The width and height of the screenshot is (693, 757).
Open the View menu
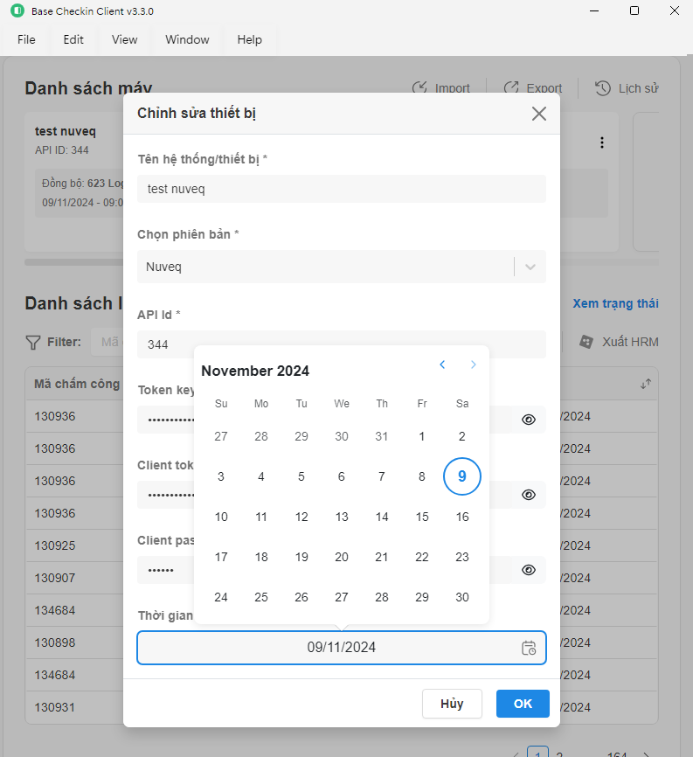coord(124,39)
